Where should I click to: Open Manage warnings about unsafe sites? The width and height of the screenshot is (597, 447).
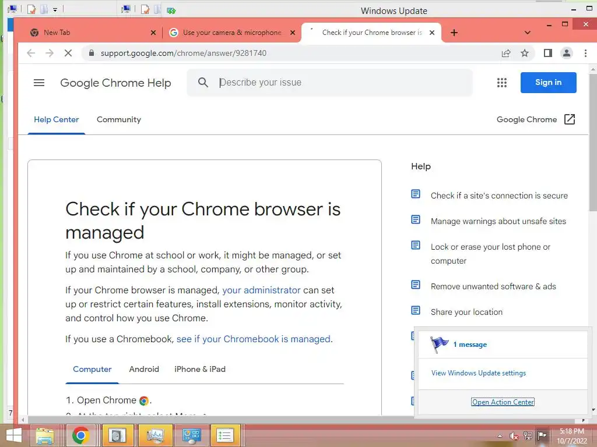[498, 221]
